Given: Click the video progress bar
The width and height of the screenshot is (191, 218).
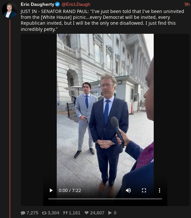Looking at the screenshot, I should tap(105, 199).
